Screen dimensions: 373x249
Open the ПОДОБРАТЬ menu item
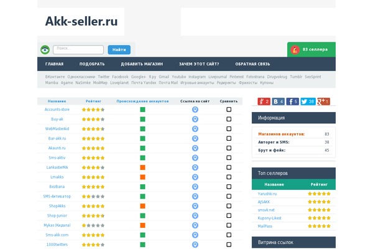click(x=92, y=64)
